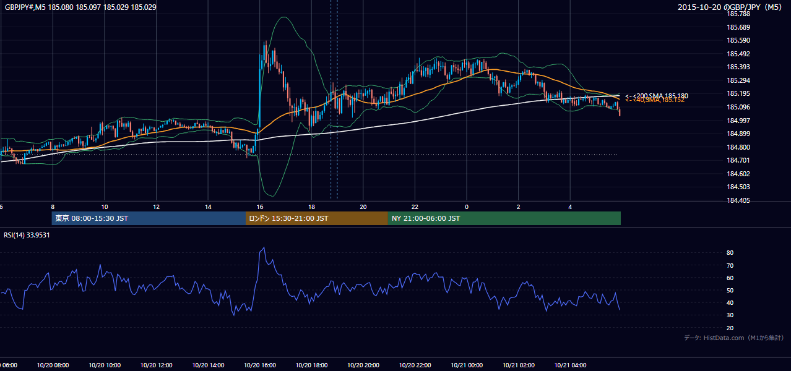Click price axis value 184.899
The height and width of the screenshot is (371, 791).
pyautogui.click(x=738, y=134)
